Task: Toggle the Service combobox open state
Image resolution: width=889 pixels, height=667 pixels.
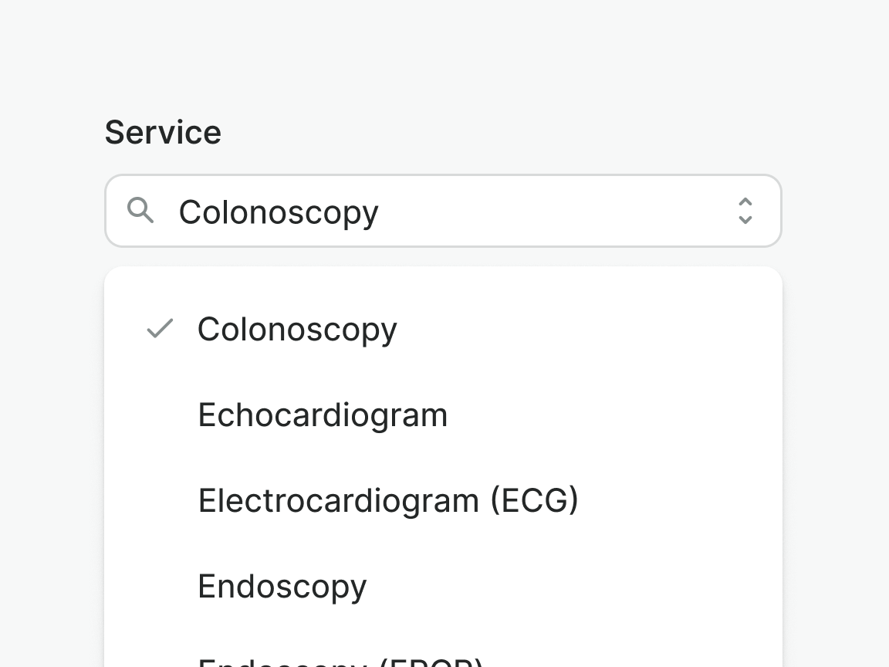Action: click(x=745, y=211)
